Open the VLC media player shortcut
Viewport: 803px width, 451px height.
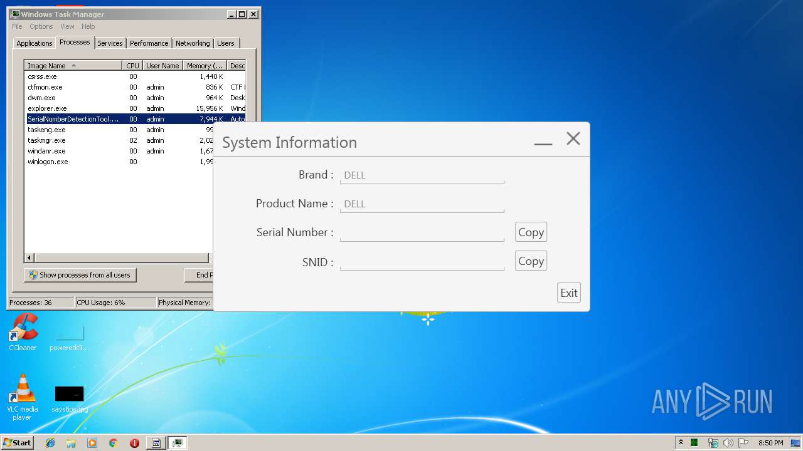tap(23, 397)
